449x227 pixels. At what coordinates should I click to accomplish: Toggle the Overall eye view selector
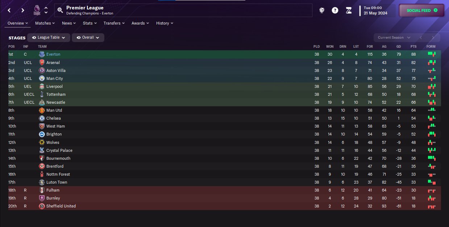(x=88, y=38)
